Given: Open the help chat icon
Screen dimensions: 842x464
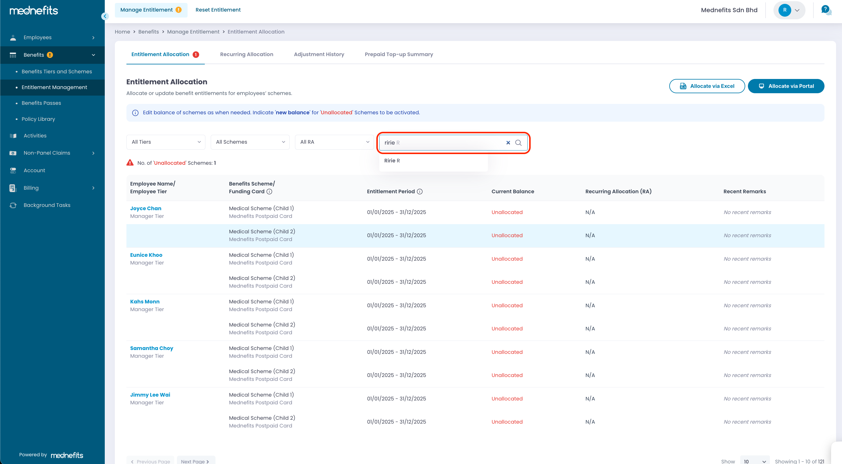Looking at the screenshot, I should (x=826, y=10).
